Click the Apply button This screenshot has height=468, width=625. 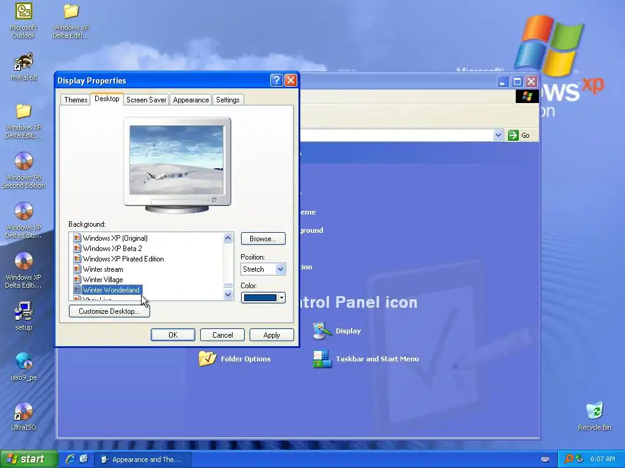click(x=272, y=335)
